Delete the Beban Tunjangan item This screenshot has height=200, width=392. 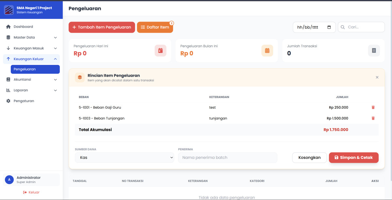373,118
